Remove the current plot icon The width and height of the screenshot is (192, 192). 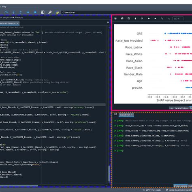135,19
